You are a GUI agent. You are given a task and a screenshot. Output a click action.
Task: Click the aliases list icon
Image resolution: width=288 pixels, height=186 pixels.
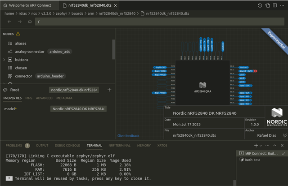tap(10, 43)
